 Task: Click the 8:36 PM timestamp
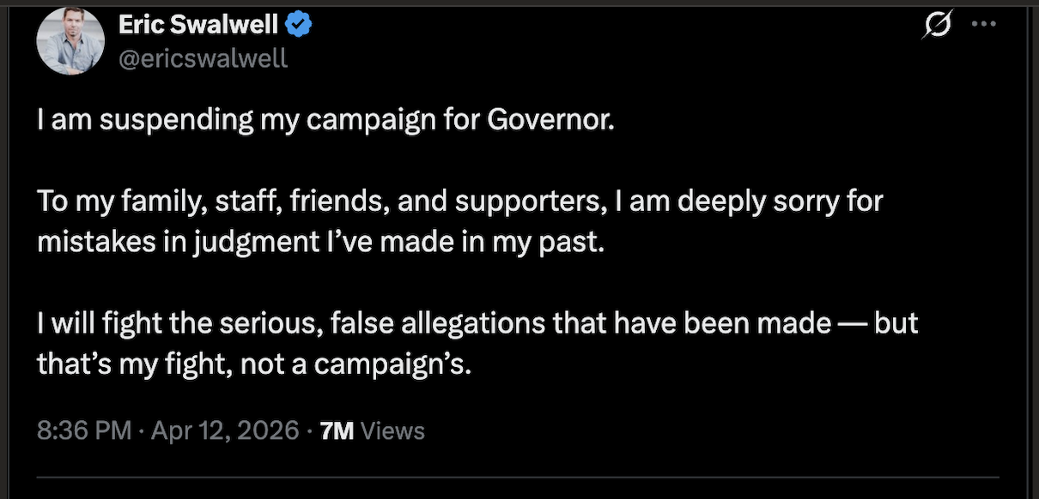click(x=84, y=430)
